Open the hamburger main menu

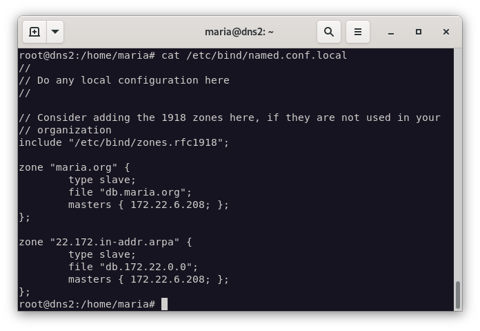pyautogui.click(x=358, y=32)
